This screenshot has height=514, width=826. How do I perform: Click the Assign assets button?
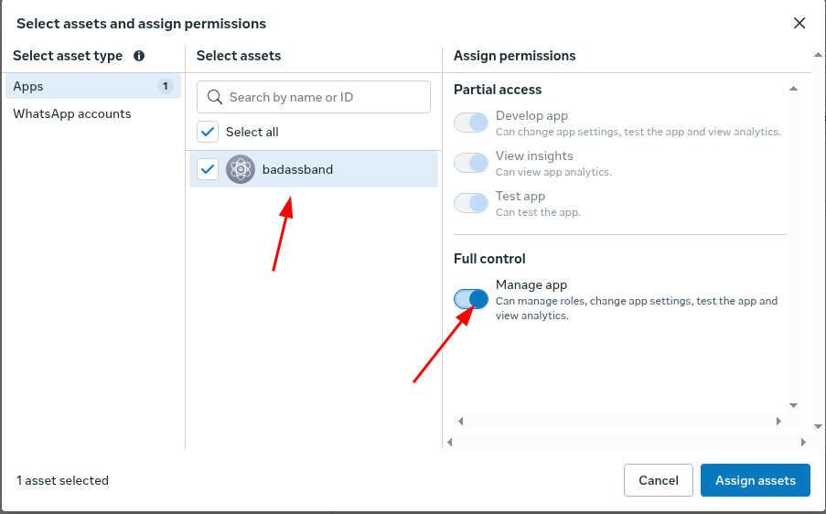pyautogui.click(x=755, y=480)
